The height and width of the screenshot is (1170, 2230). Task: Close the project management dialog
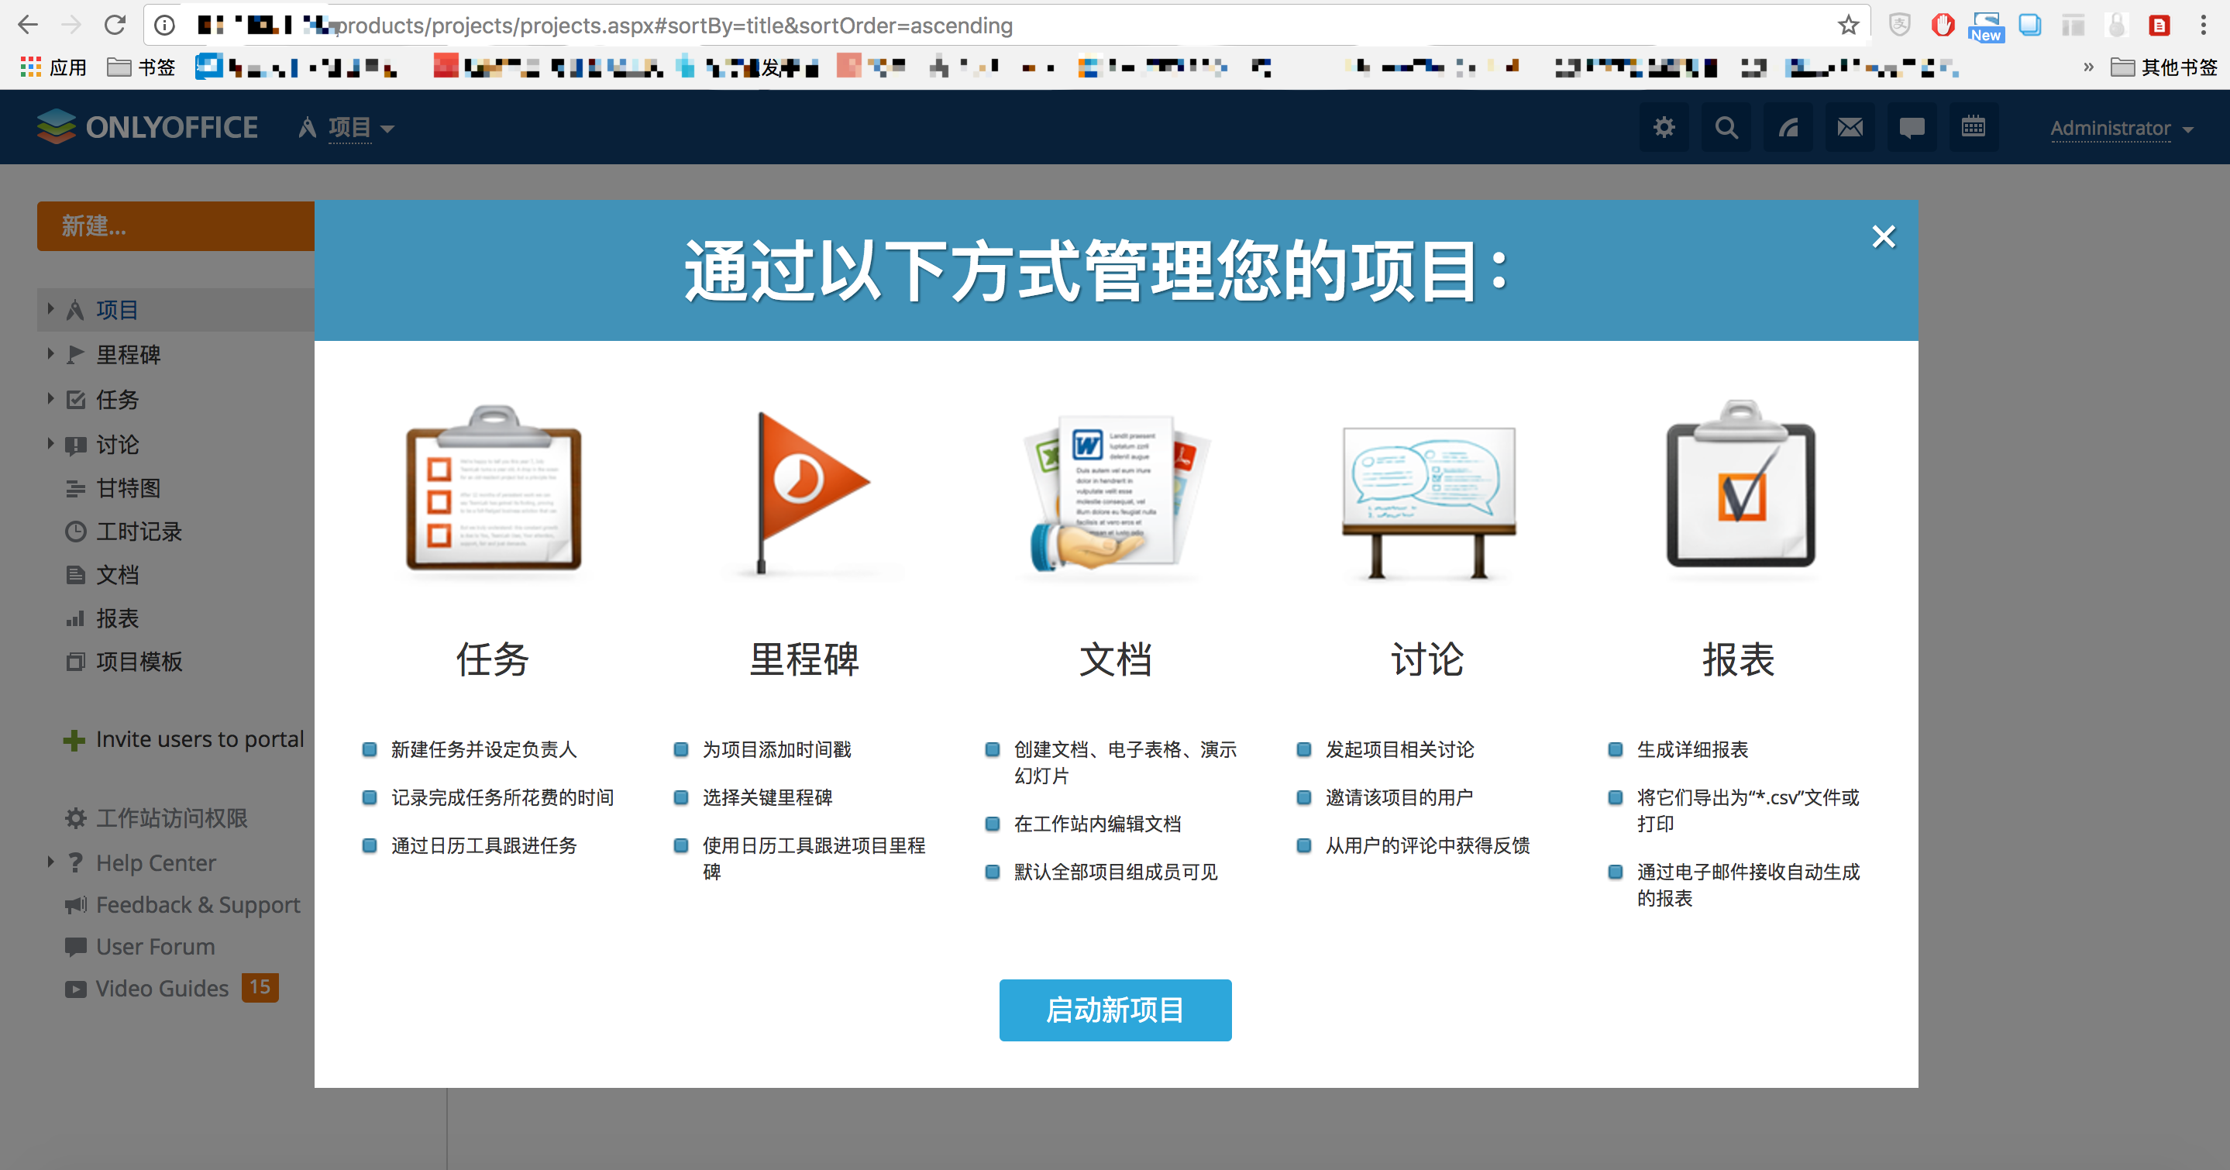[1883, 236]
